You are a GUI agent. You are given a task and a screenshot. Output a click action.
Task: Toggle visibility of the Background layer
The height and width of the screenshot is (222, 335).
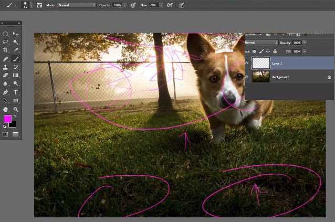tap(247, 77)
